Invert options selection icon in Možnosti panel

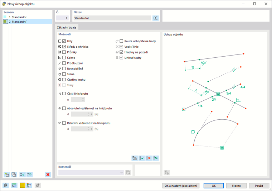pos(155,158)
